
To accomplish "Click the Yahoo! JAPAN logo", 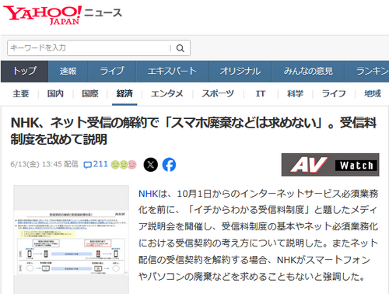I will click(42, 15).
